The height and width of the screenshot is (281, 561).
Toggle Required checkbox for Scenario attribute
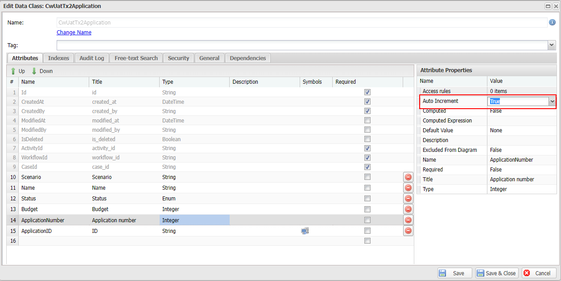[367, 177]
